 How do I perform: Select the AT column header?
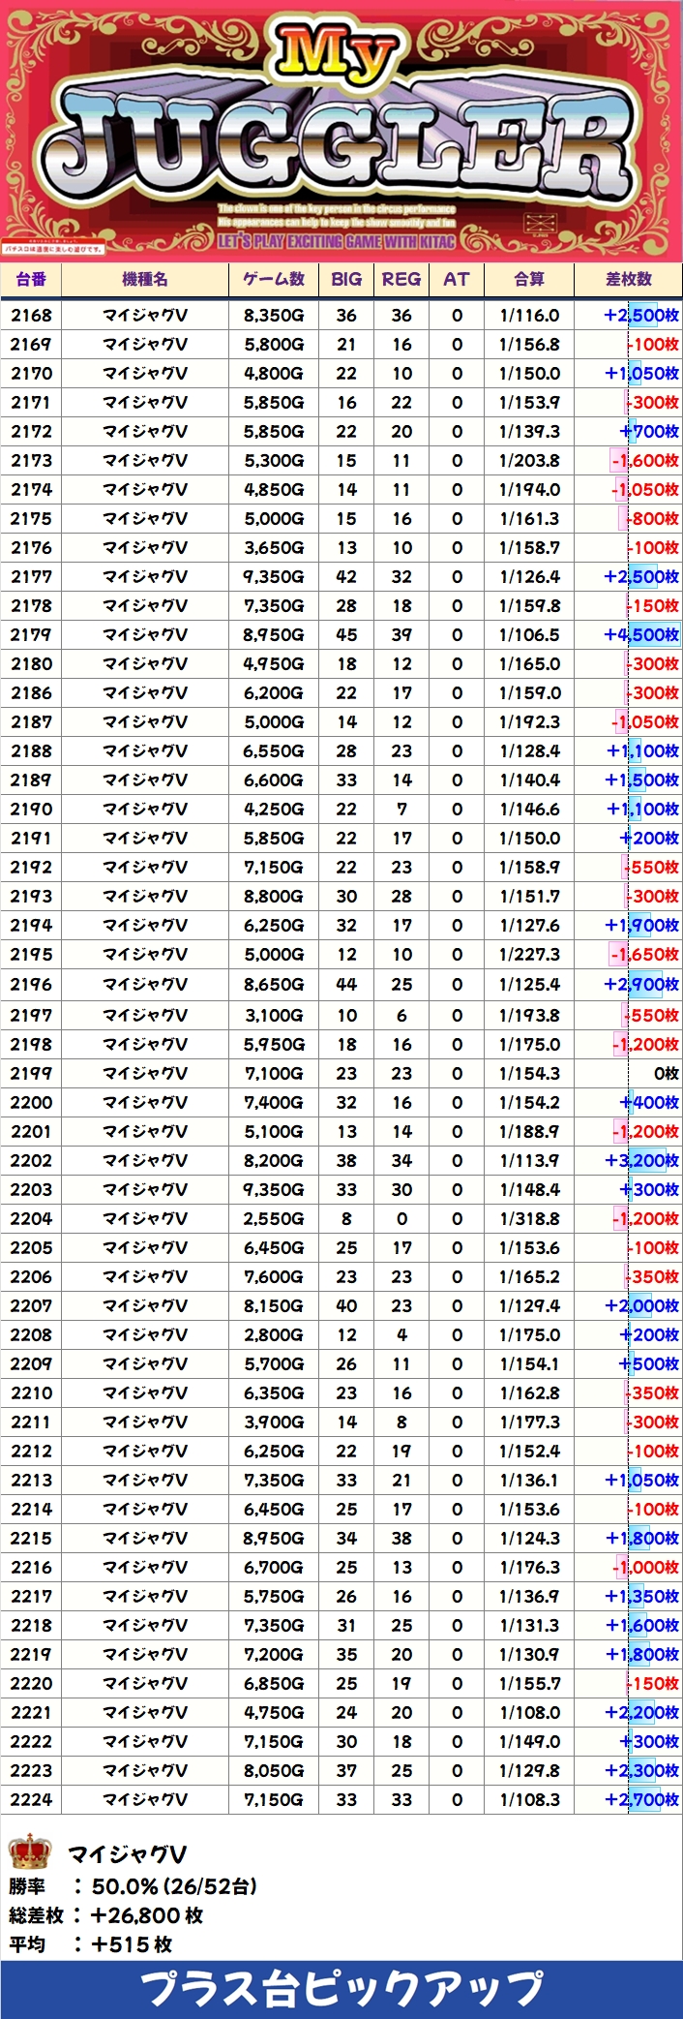pos(457,279)
